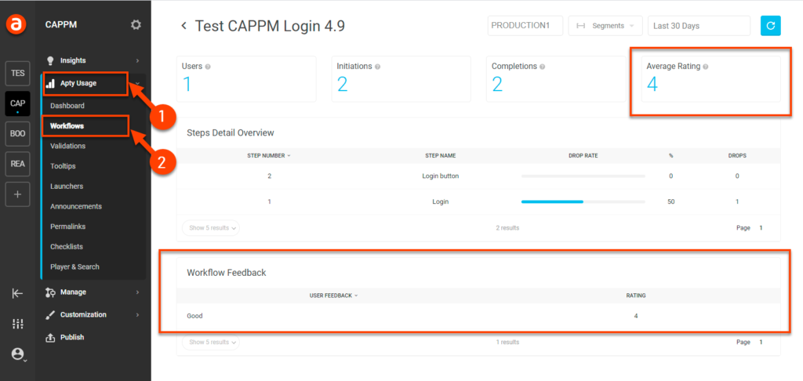Click the RATING column header
Viewport: 803px width, 381px height.
tap(636, 296)
